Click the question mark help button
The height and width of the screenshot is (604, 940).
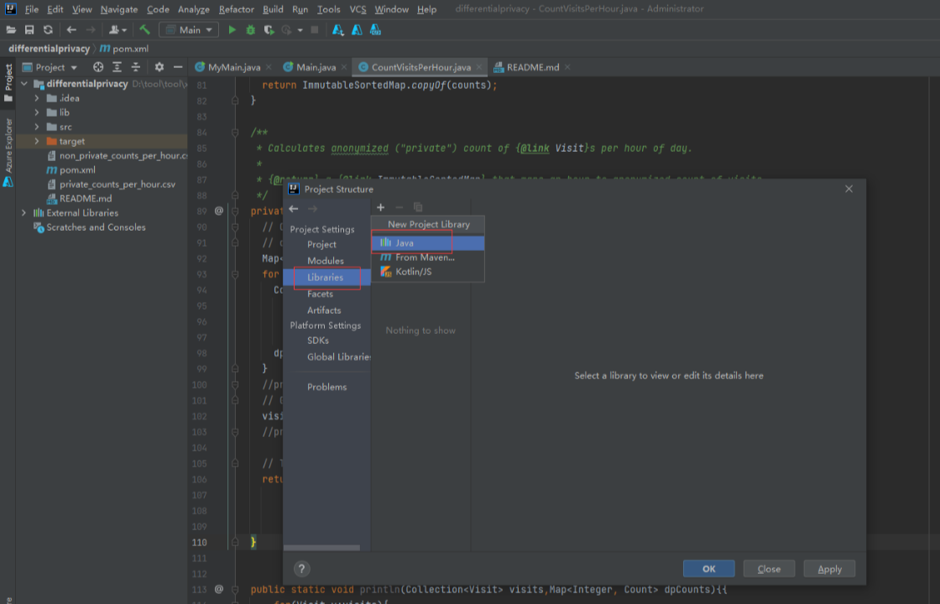(x=301, y=569)
